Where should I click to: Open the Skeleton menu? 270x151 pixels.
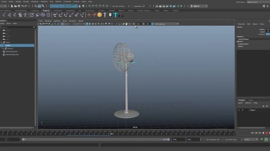44,2
